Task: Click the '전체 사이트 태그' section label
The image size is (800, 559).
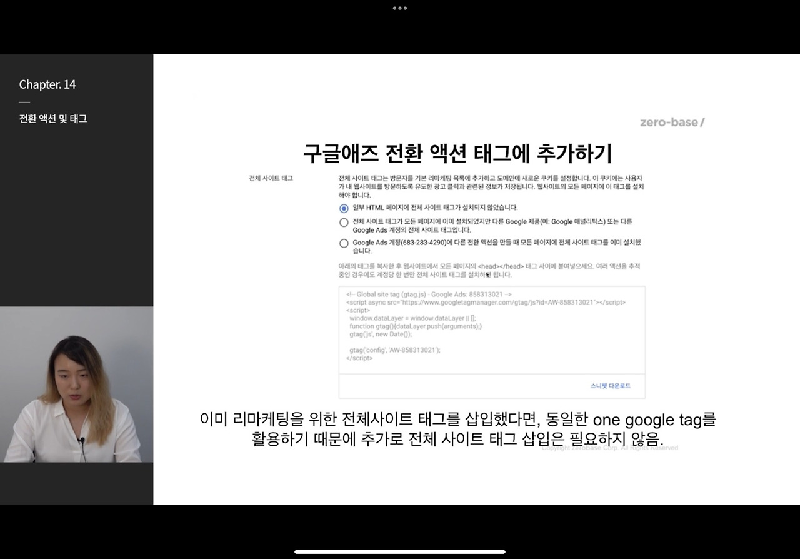Action: (271, 178)
